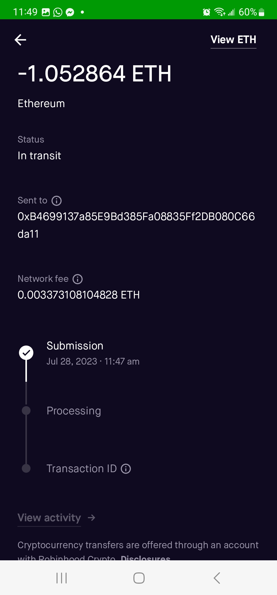Image resolution: width=277 pixels, height=595 pixels.
Task: Open the View ETH link
Action: 233,40
